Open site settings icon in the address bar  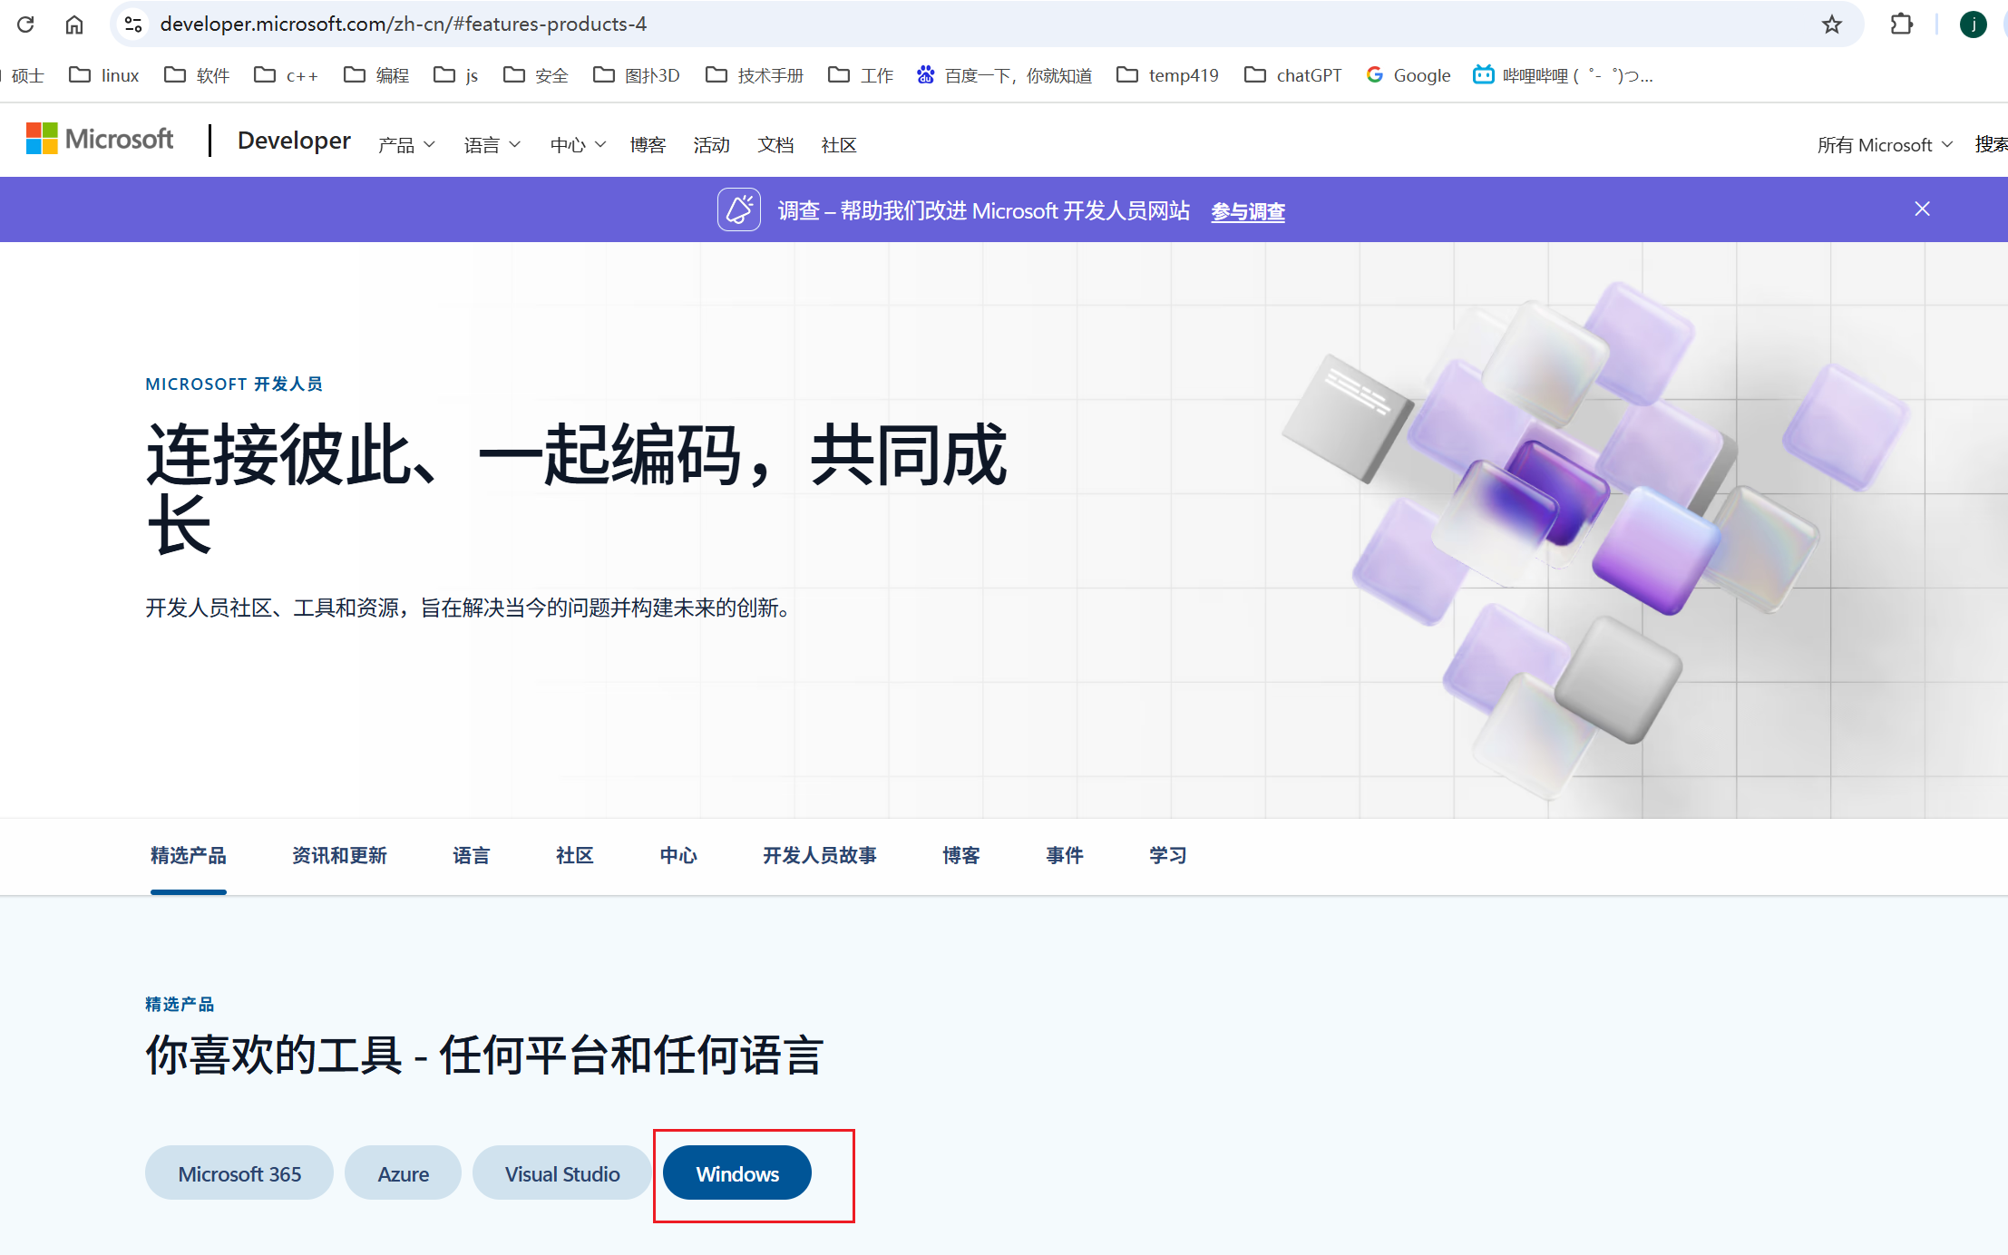coord(134,24)
